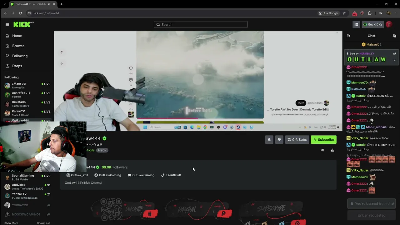The width and height of the screenshot is (400, 225).
Task: Open the chat users list icon
Action: point(394,36)
